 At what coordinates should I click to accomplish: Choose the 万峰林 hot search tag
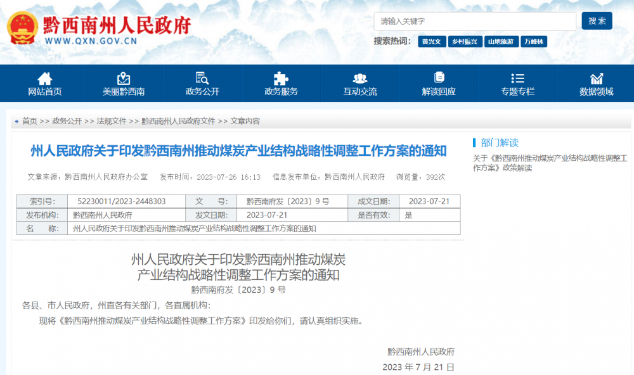click(534, 42)
